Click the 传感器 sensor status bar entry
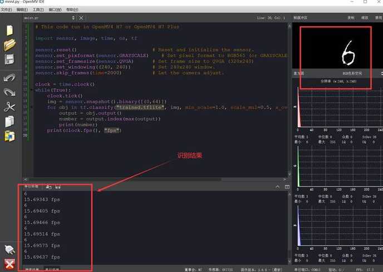Image resolution: width=383 pixels, height=272 pixels. coord(220,270)
